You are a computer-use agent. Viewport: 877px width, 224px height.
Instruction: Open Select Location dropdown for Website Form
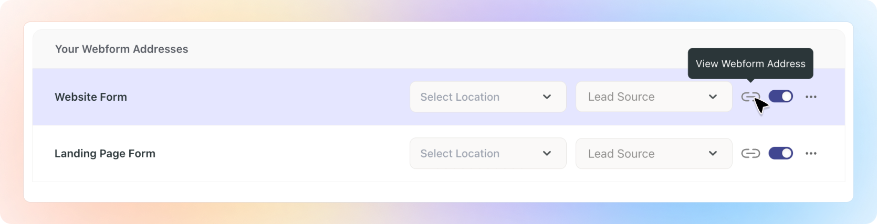pos(487,97)
